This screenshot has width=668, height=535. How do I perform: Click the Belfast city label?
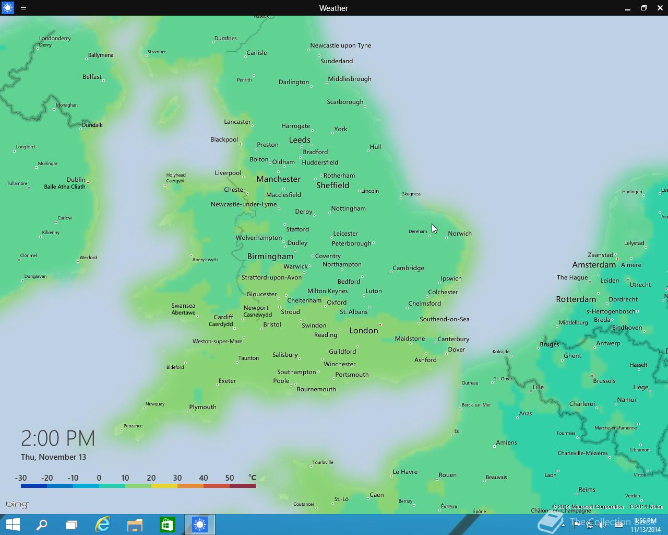pos(92,77)
